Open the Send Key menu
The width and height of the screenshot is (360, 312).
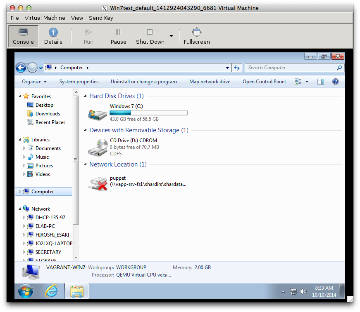[101, 18]
